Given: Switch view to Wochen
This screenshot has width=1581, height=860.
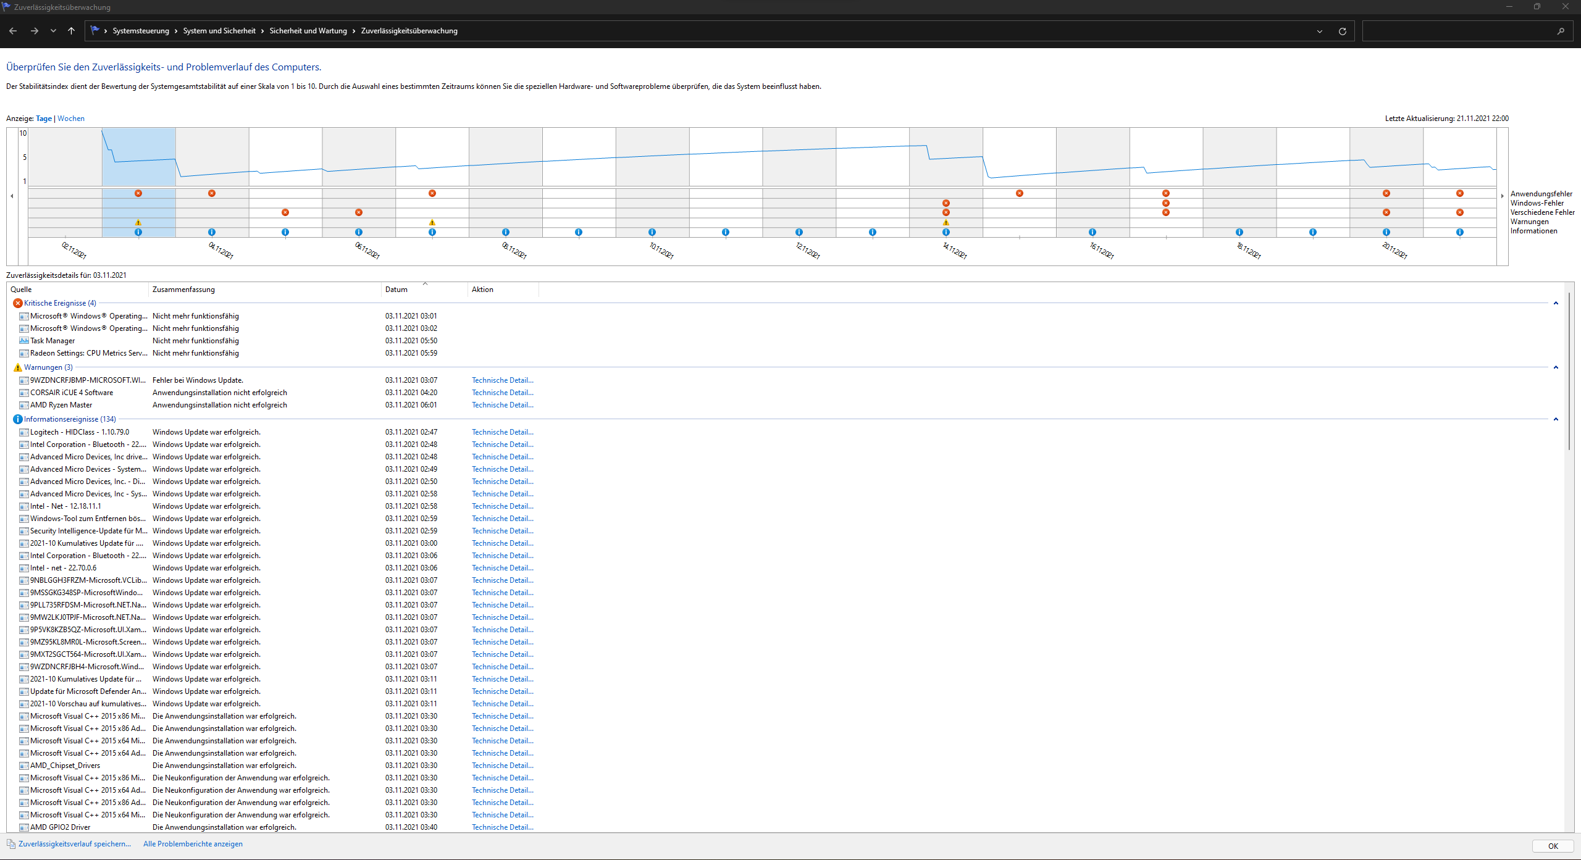Looking at the screenshot, I should (x=71, y=119).
